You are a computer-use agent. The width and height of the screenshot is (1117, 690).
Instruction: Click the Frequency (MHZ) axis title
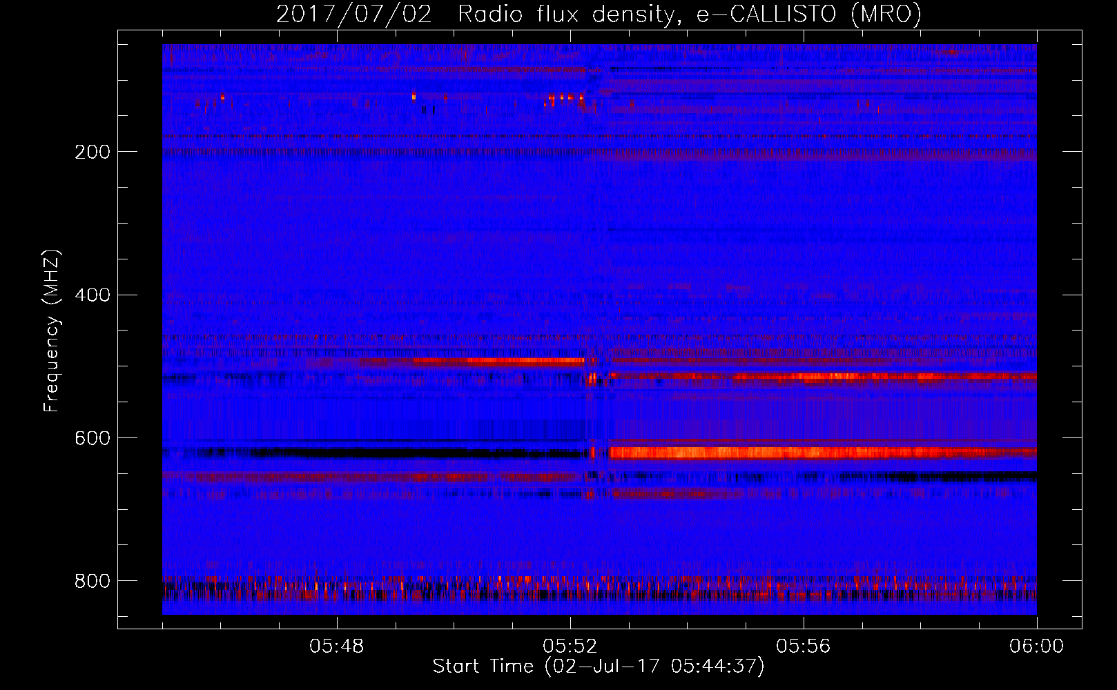52,331
